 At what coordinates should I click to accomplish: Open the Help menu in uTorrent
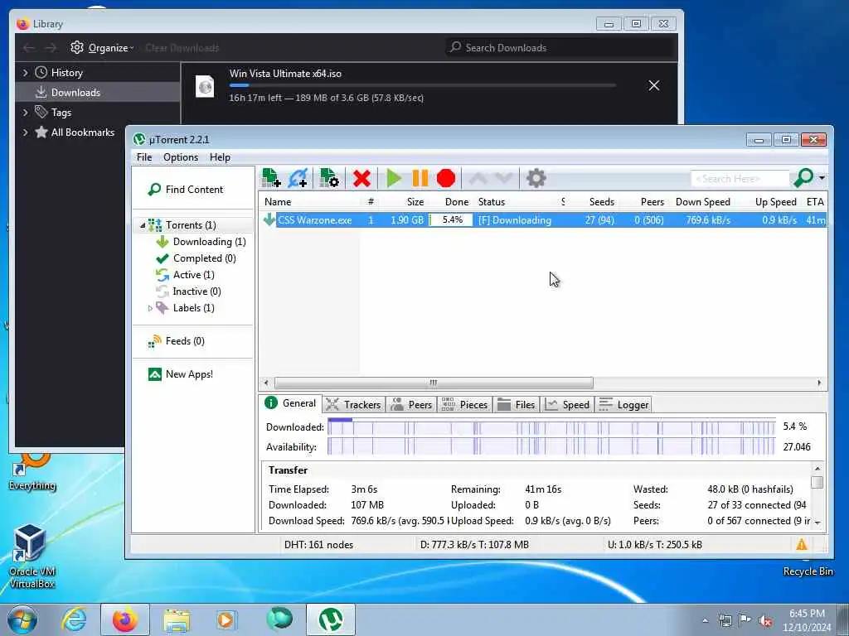(220, 157)
